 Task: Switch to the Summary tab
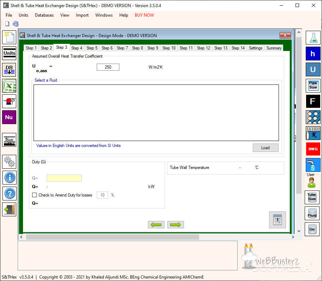coord(274,48)
